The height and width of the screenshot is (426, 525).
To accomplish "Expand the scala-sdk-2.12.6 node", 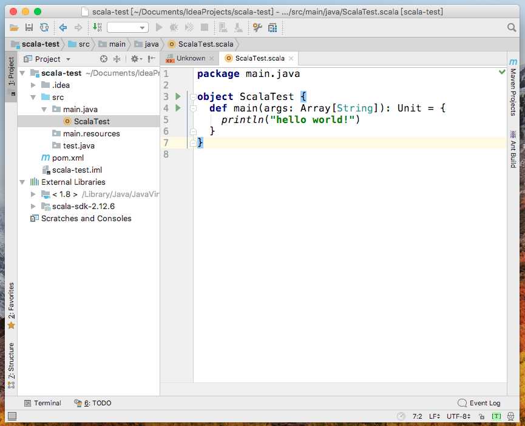I will [33, 206].
